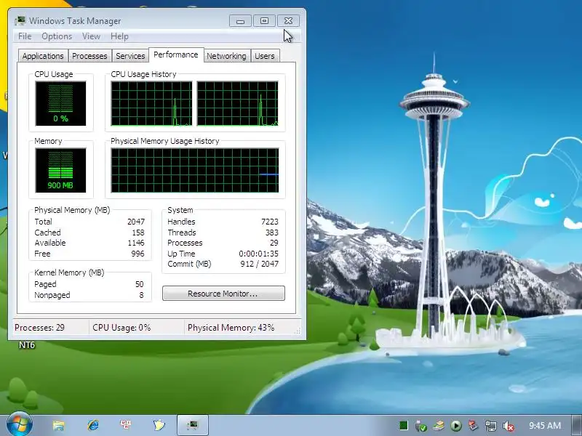Click the 9:45 AM clock

click(x=544, y=426)
